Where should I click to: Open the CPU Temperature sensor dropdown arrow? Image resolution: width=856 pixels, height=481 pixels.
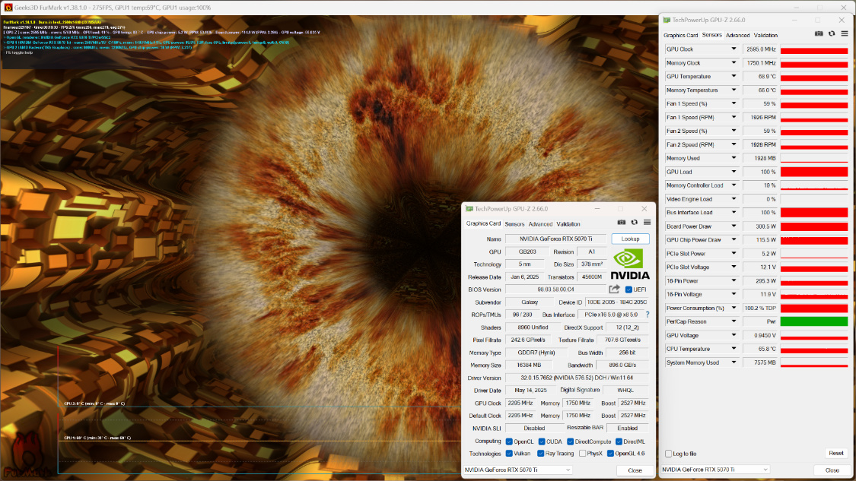pos(733,349)
